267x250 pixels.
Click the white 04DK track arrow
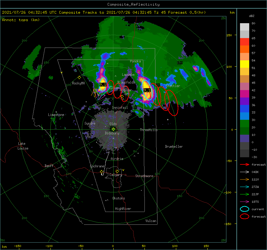[x=244, y=172]
